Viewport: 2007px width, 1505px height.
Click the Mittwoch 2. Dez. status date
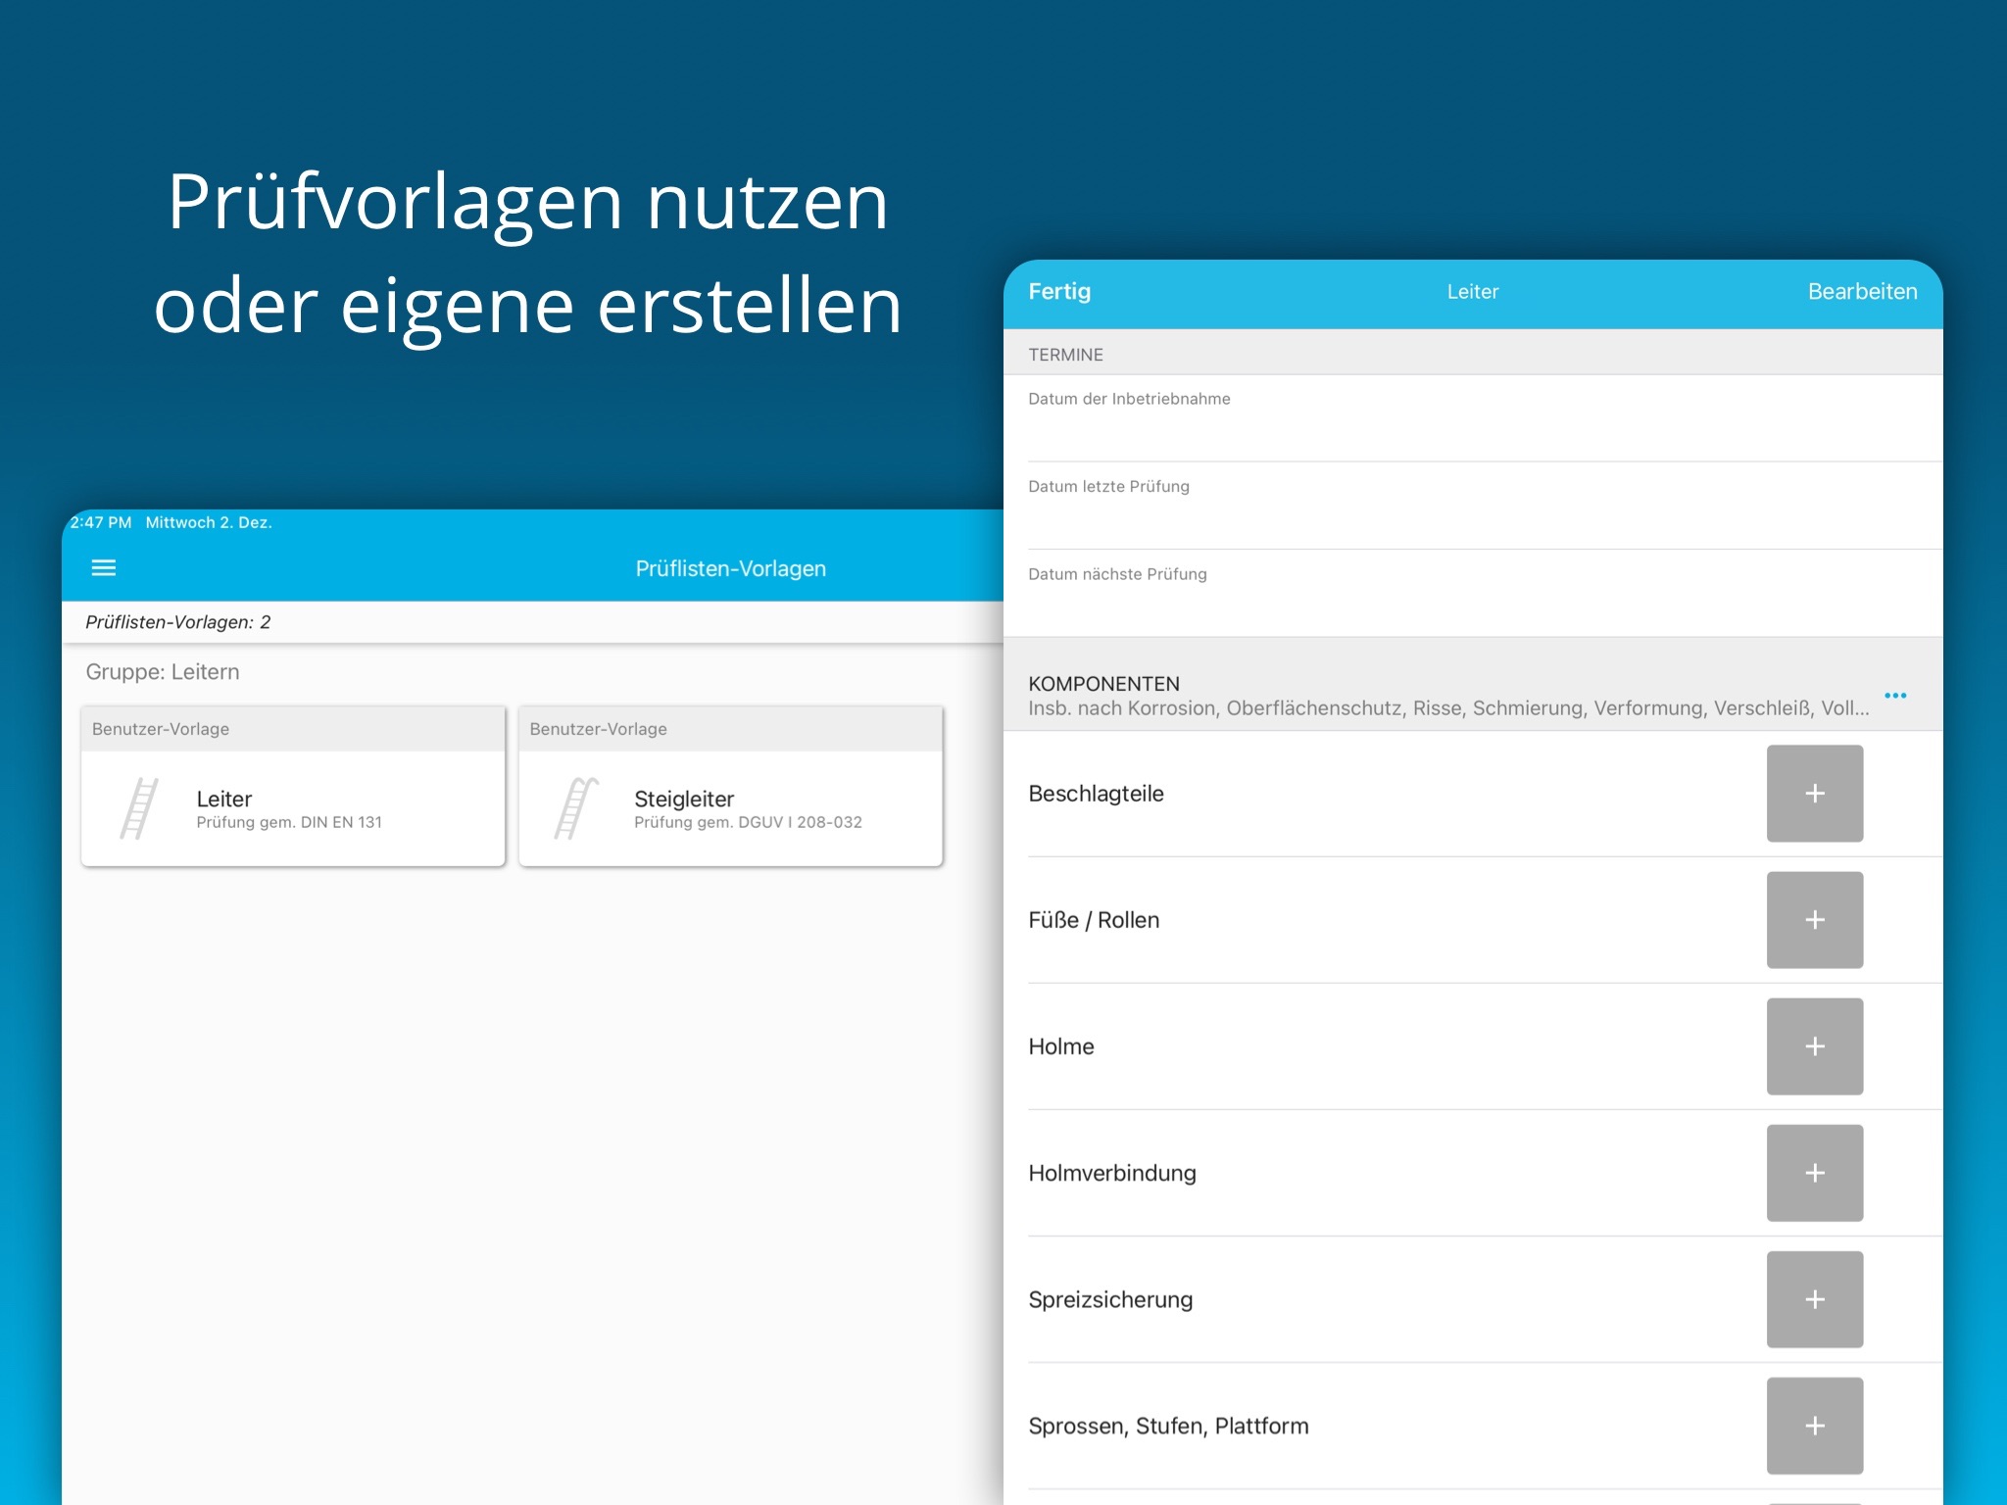tap(209, 522)
